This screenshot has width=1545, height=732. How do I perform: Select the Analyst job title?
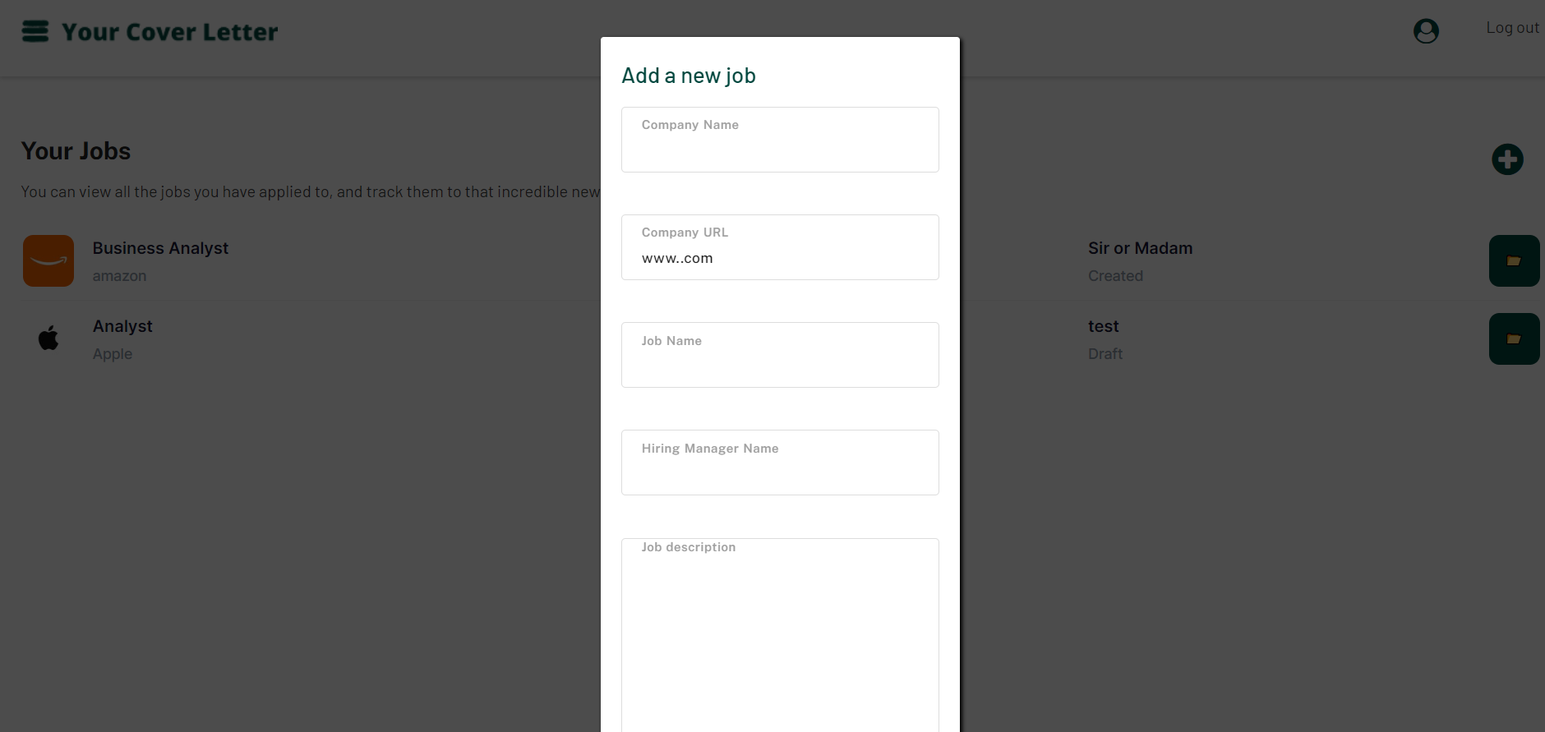click(122, 326)
